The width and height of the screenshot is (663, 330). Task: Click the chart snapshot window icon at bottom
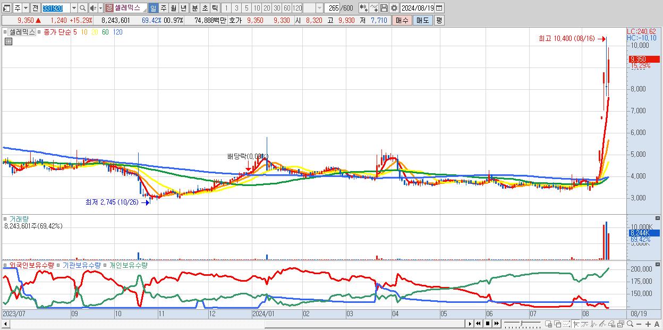click(620, 324)
